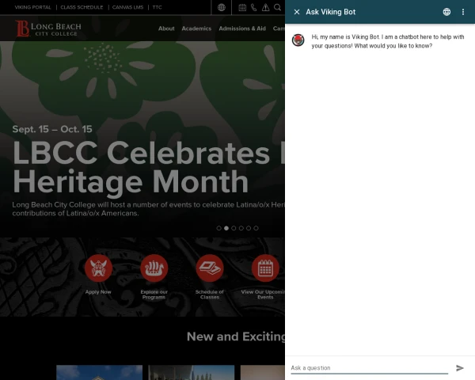Image resolution: width=475 pixels, height=380 pixels.
Task: Select the third carousel slide dot
Action: pos(234,228)
